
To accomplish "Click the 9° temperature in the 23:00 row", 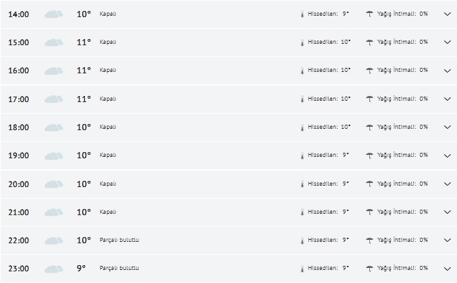I will pos(81,268).
